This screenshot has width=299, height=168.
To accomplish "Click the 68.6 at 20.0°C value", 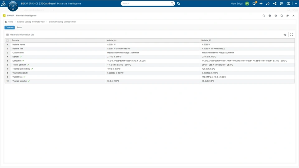I will [113, 81].
